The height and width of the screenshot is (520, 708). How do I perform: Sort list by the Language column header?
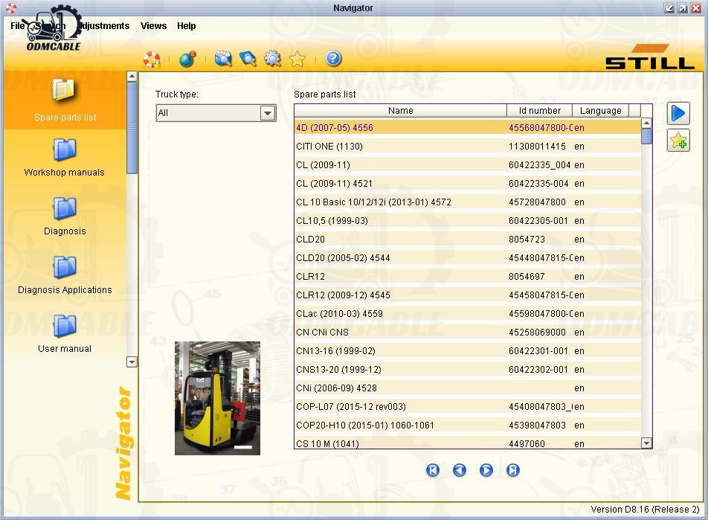click(601, 111)
